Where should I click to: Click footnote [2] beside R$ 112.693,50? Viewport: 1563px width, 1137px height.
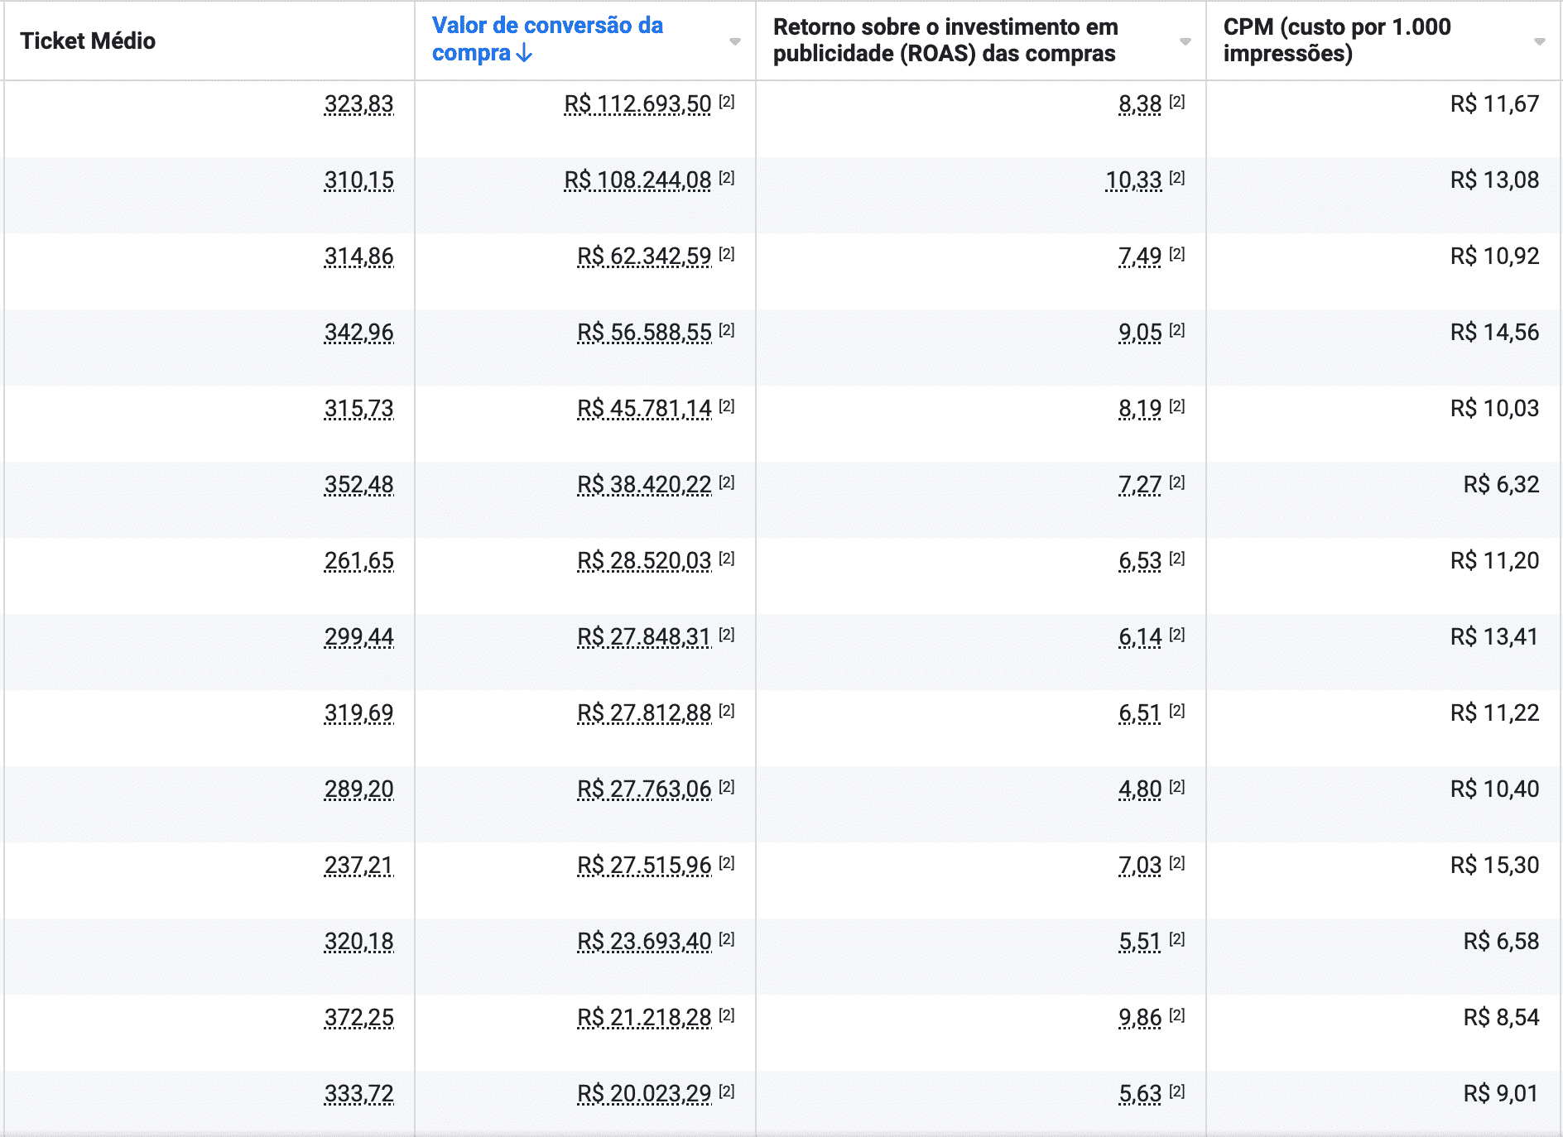[x=727, y=102]
